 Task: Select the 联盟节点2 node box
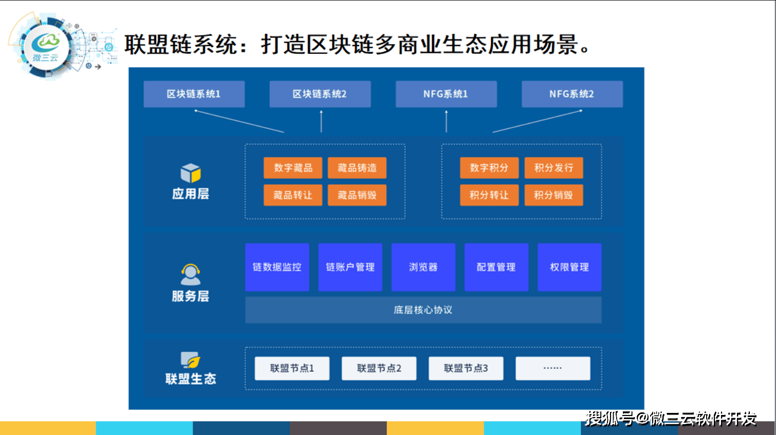point(379,368)
